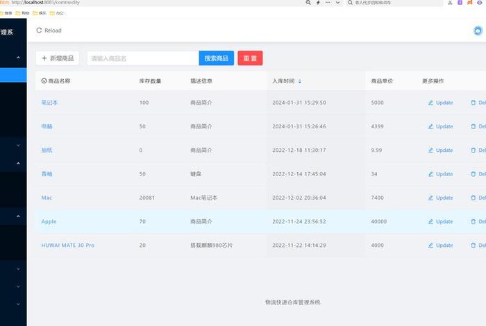Click the blue round extension icon in browser toolbar
486x326 pixels.
coord(480,3)
